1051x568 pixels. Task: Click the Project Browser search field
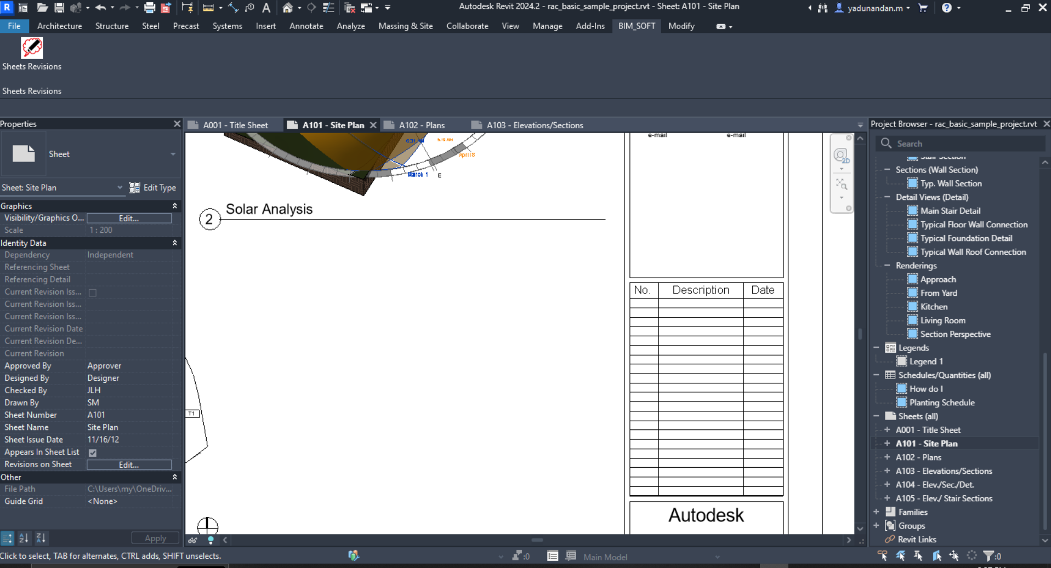[960, 144]
